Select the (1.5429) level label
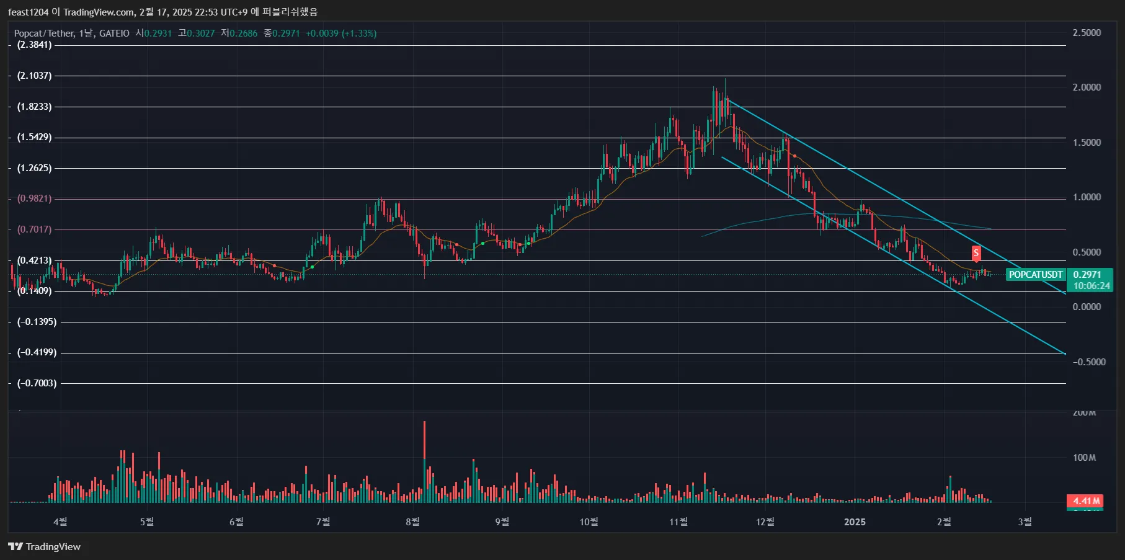This screenshot has height=560, width=1125. tap(34, 137)
